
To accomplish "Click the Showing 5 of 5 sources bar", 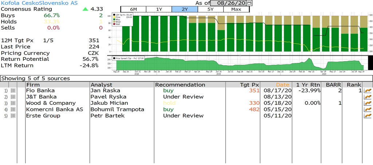I will click(186, 78).
